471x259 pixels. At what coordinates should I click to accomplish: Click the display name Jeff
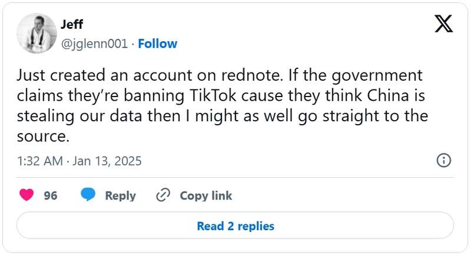(x=71, y=25)
